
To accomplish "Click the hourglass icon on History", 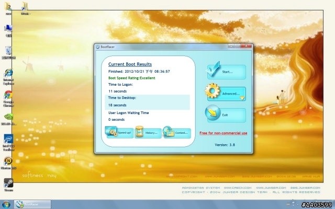I will point(140,131).
